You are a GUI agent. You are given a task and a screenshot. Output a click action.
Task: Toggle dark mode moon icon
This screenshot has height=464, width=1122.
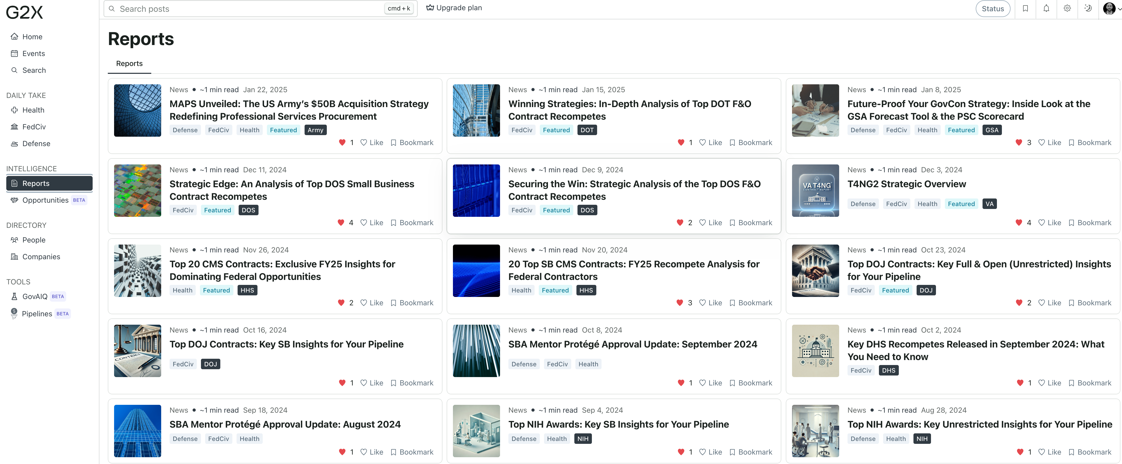[x=1088, y=9]
